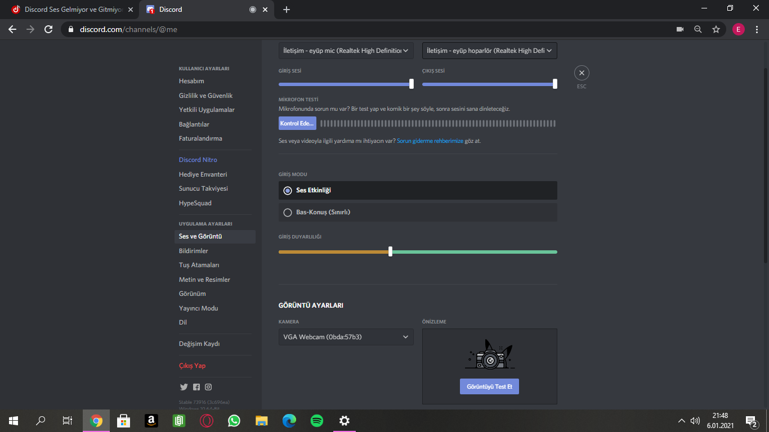Screen dimensions: 769x432
Task: Open Amazon from the taskbar
Action: click(x=151, y=421)
